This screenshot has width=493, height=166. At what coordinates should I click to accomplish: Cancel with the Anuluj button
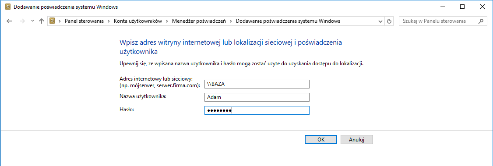click(x=356, y=140)
